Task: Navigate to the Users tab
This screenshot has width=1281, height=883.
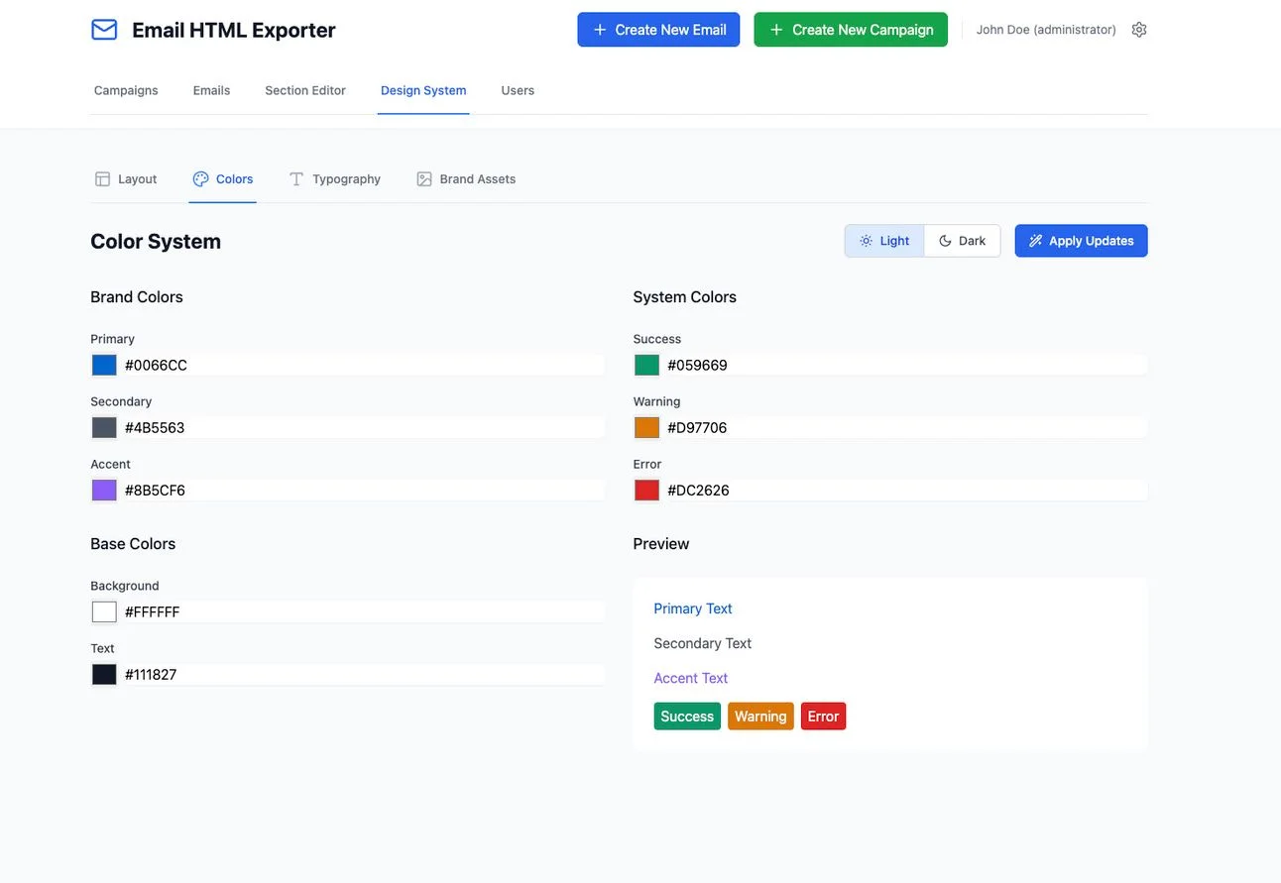Action: coord(518,90)
